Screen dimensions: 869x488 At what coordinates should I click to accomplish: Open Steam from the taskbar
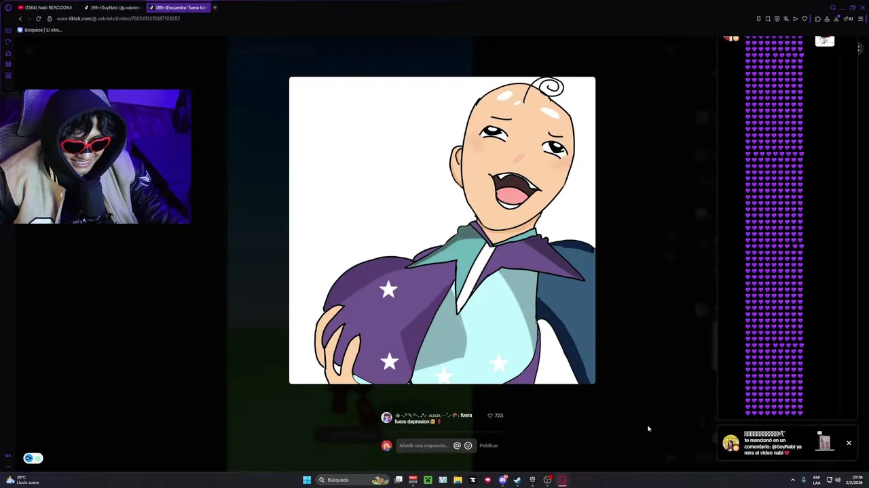tap(517, 480)
